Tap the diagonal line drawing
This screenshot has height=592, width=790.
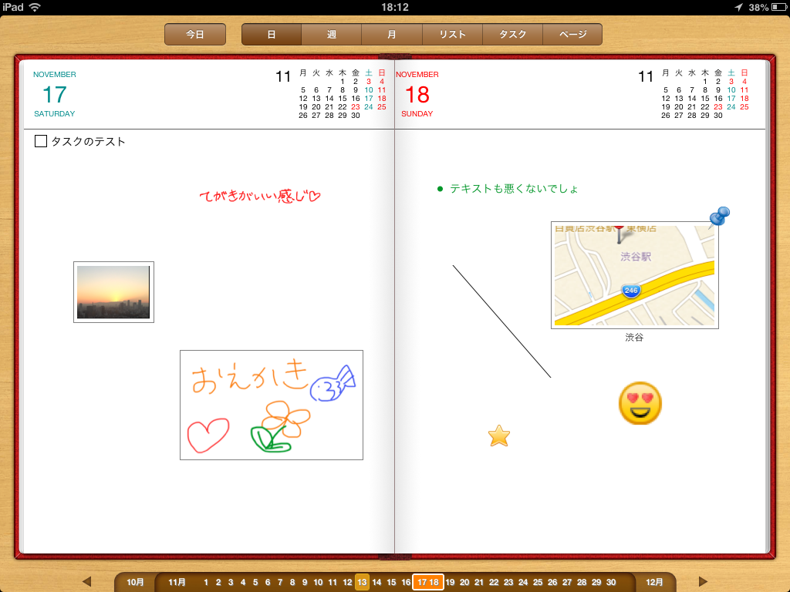(x=501, y=321)
